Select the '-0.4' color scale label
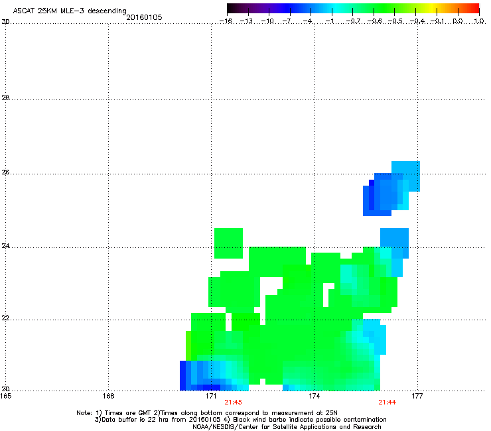This screenshot has height=431, width=491. click(x=417, y=21)
